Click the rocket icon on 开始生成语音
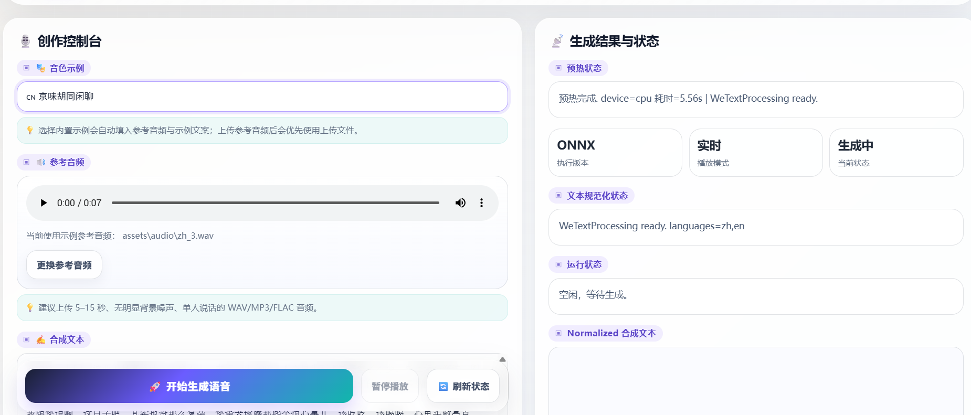This screenshot has height=415, width=971. [154, 387]
